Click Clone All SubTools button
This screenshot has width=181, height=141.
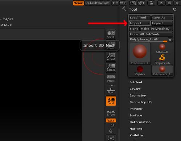coord(151,34)
